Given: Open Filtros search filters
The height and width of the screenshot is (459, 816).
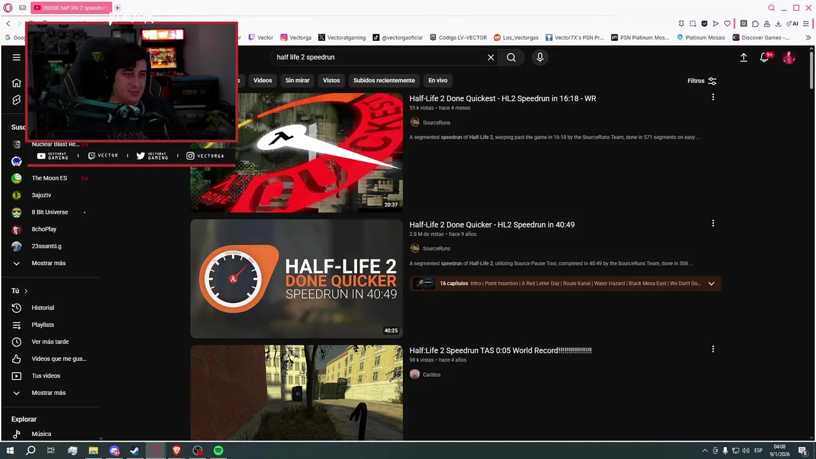Looking at the screenshot, I should (702, 81).
